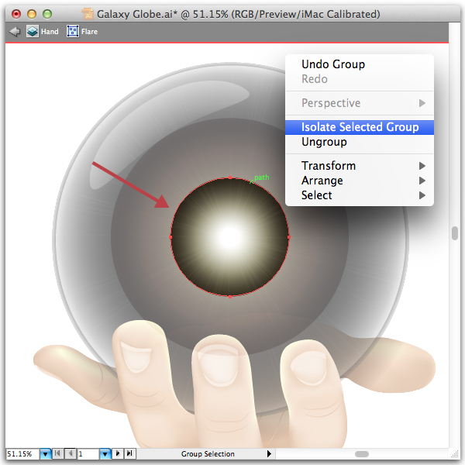Go to previous artboard button
Viewport: 465px width, 465px height.
click(x=71, y=453)
